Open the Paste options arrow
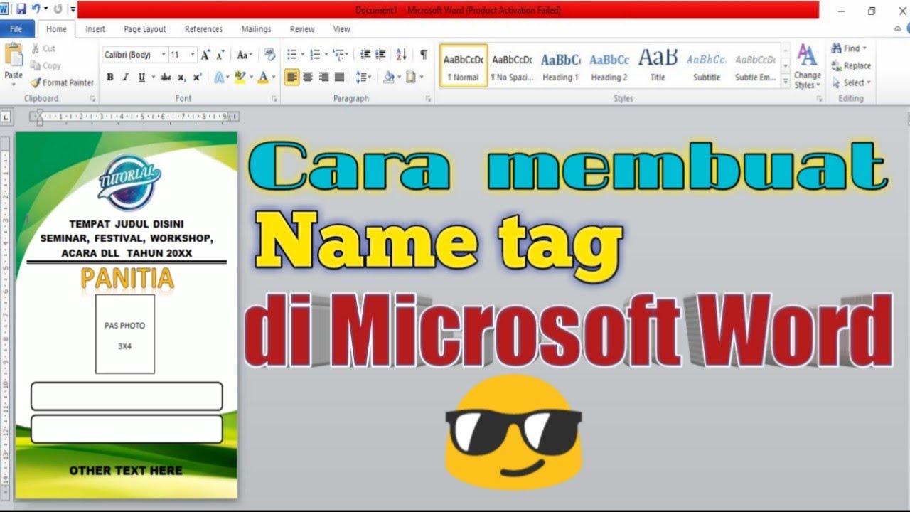This screenshot has width=910, height=512. coord(14,83)
